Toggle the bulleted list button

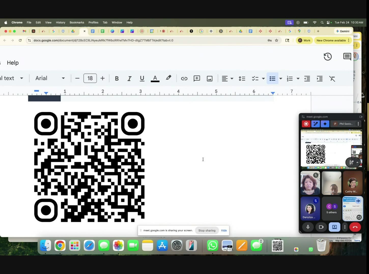tap(272, 79)
